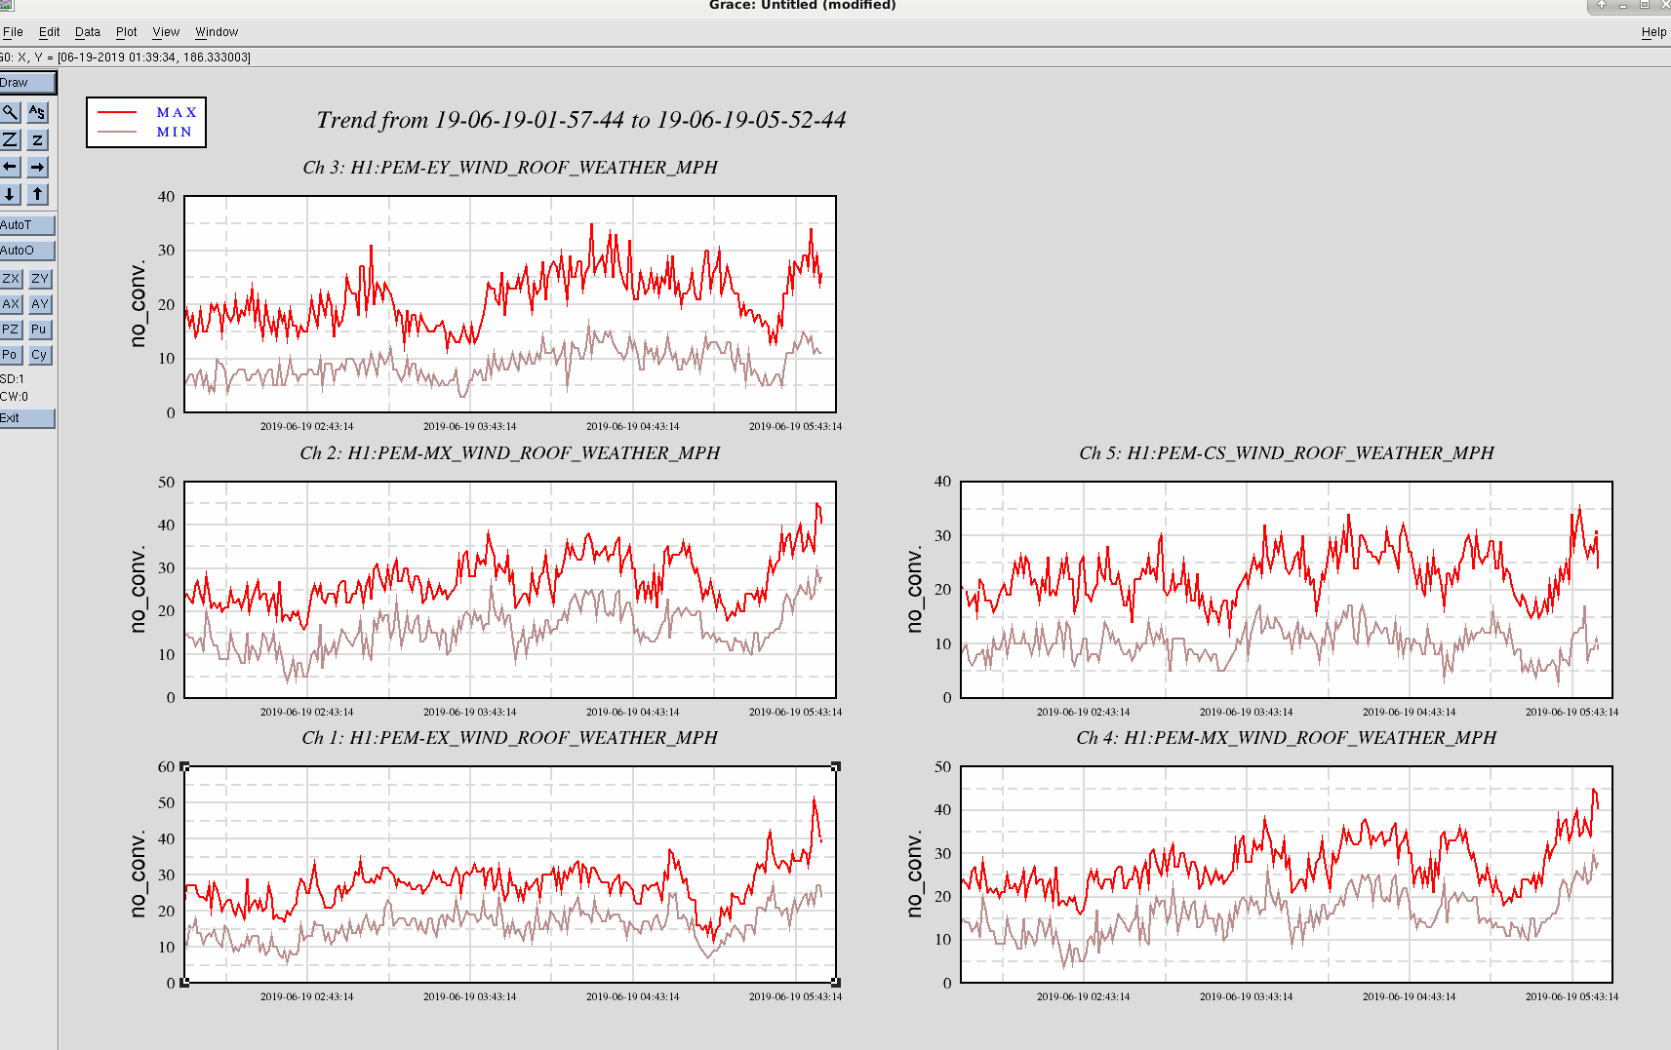The width and height of the screenshot is (1671, 1050).
Task: Select the Ch 1 EX wind graph frame
Action: tap(510, 875)
